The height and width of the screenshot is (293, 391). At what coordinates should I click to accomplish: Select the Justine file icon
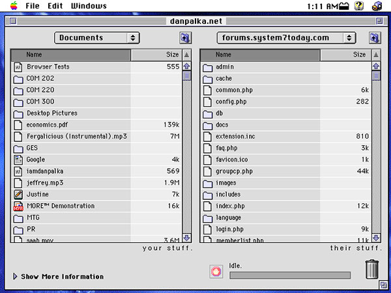tap(18, 195)
